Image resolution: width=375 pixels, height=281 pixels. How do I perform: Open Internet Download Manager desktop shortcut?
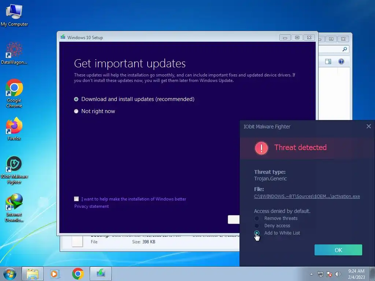click(14, 208)
